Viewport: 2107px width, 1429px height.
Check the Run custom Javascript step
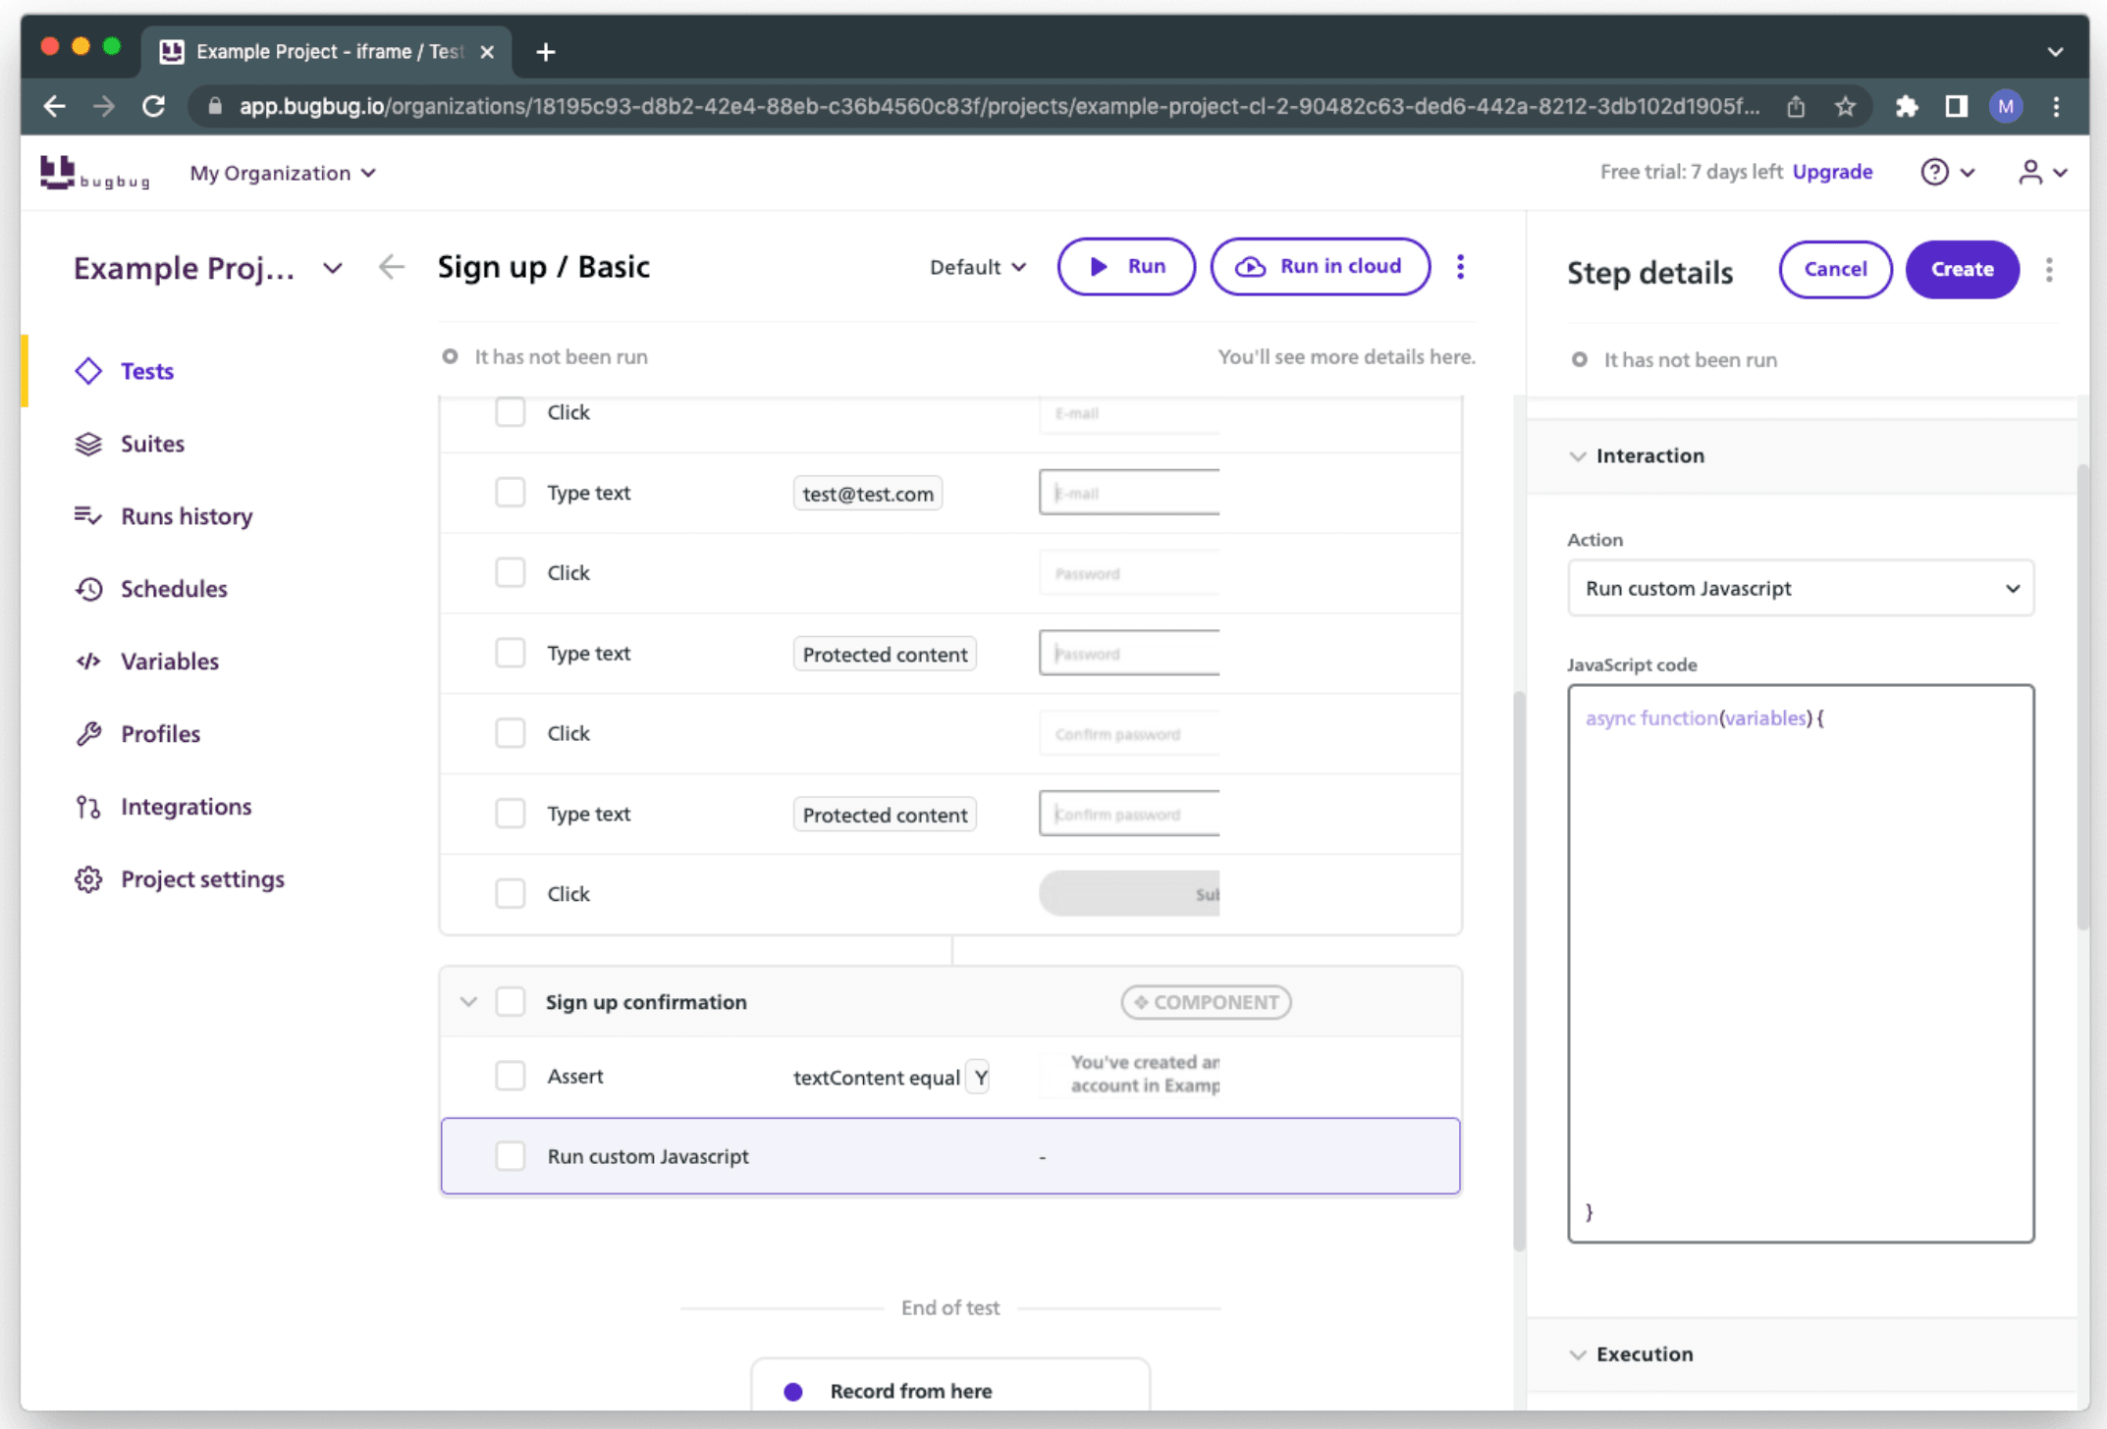click(x=510, y=1156)
